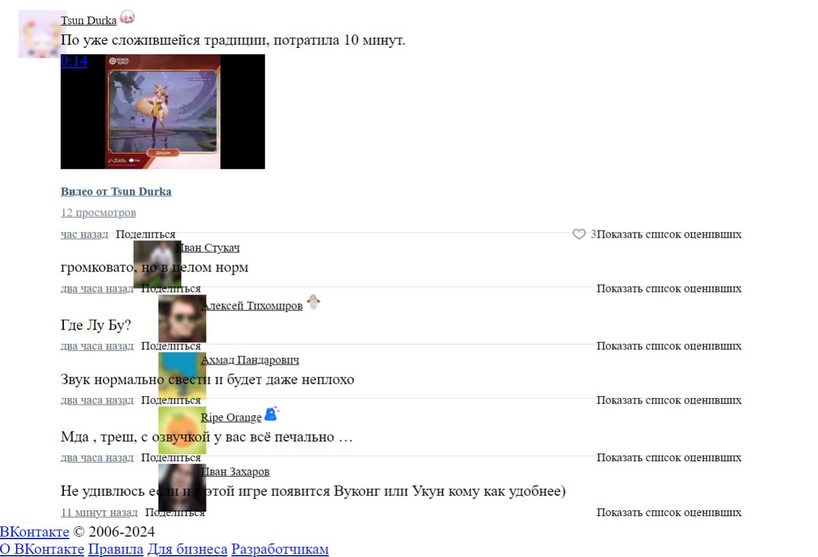Open Ахмад Пандарович's avatar image
Image resolution: width=818 pixels, height=557 pixels.
182,376
